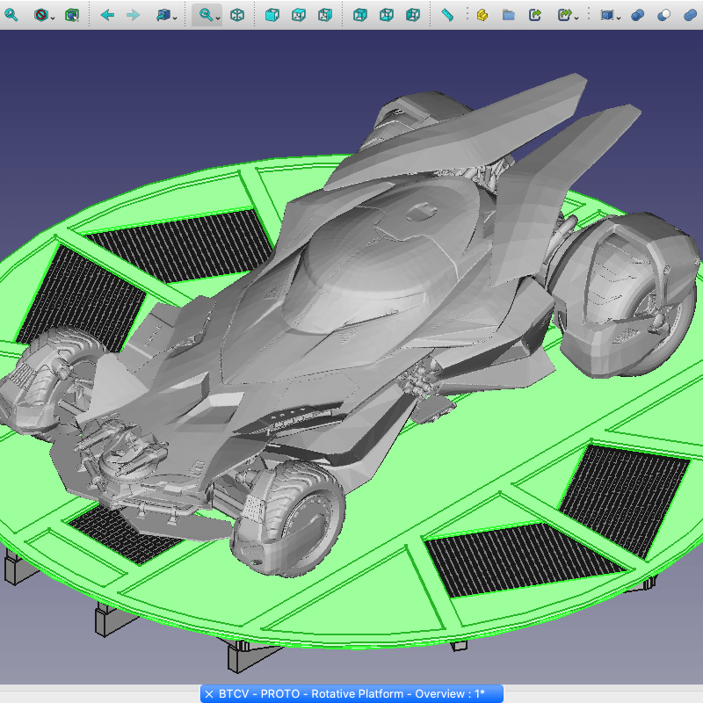
Task: Set the view to left
Action: [x=413, y=15]
